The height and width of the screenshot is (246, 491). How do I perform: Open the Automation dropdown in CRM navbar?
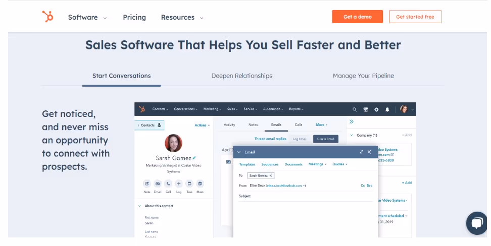pos(273,109)
